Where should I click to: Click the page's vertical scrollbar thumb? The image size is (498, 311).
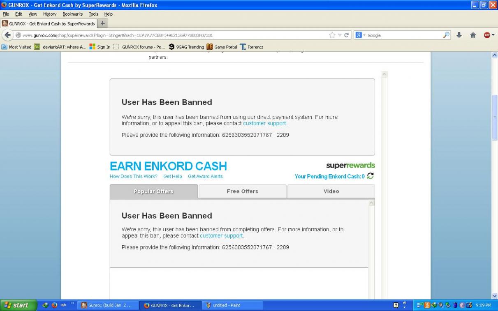pos(494,117)
